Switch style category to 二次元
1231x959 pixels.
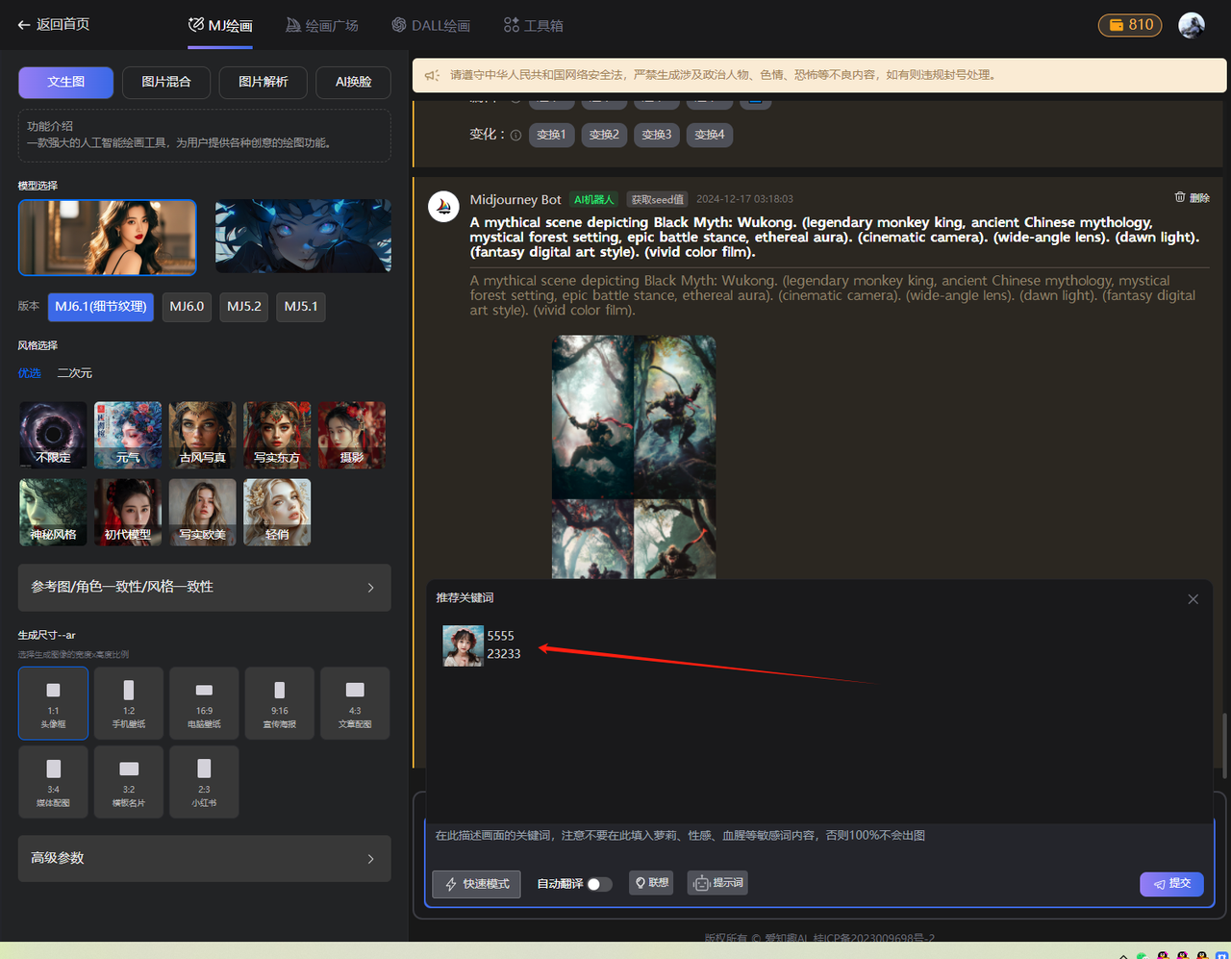click(75, 373)
